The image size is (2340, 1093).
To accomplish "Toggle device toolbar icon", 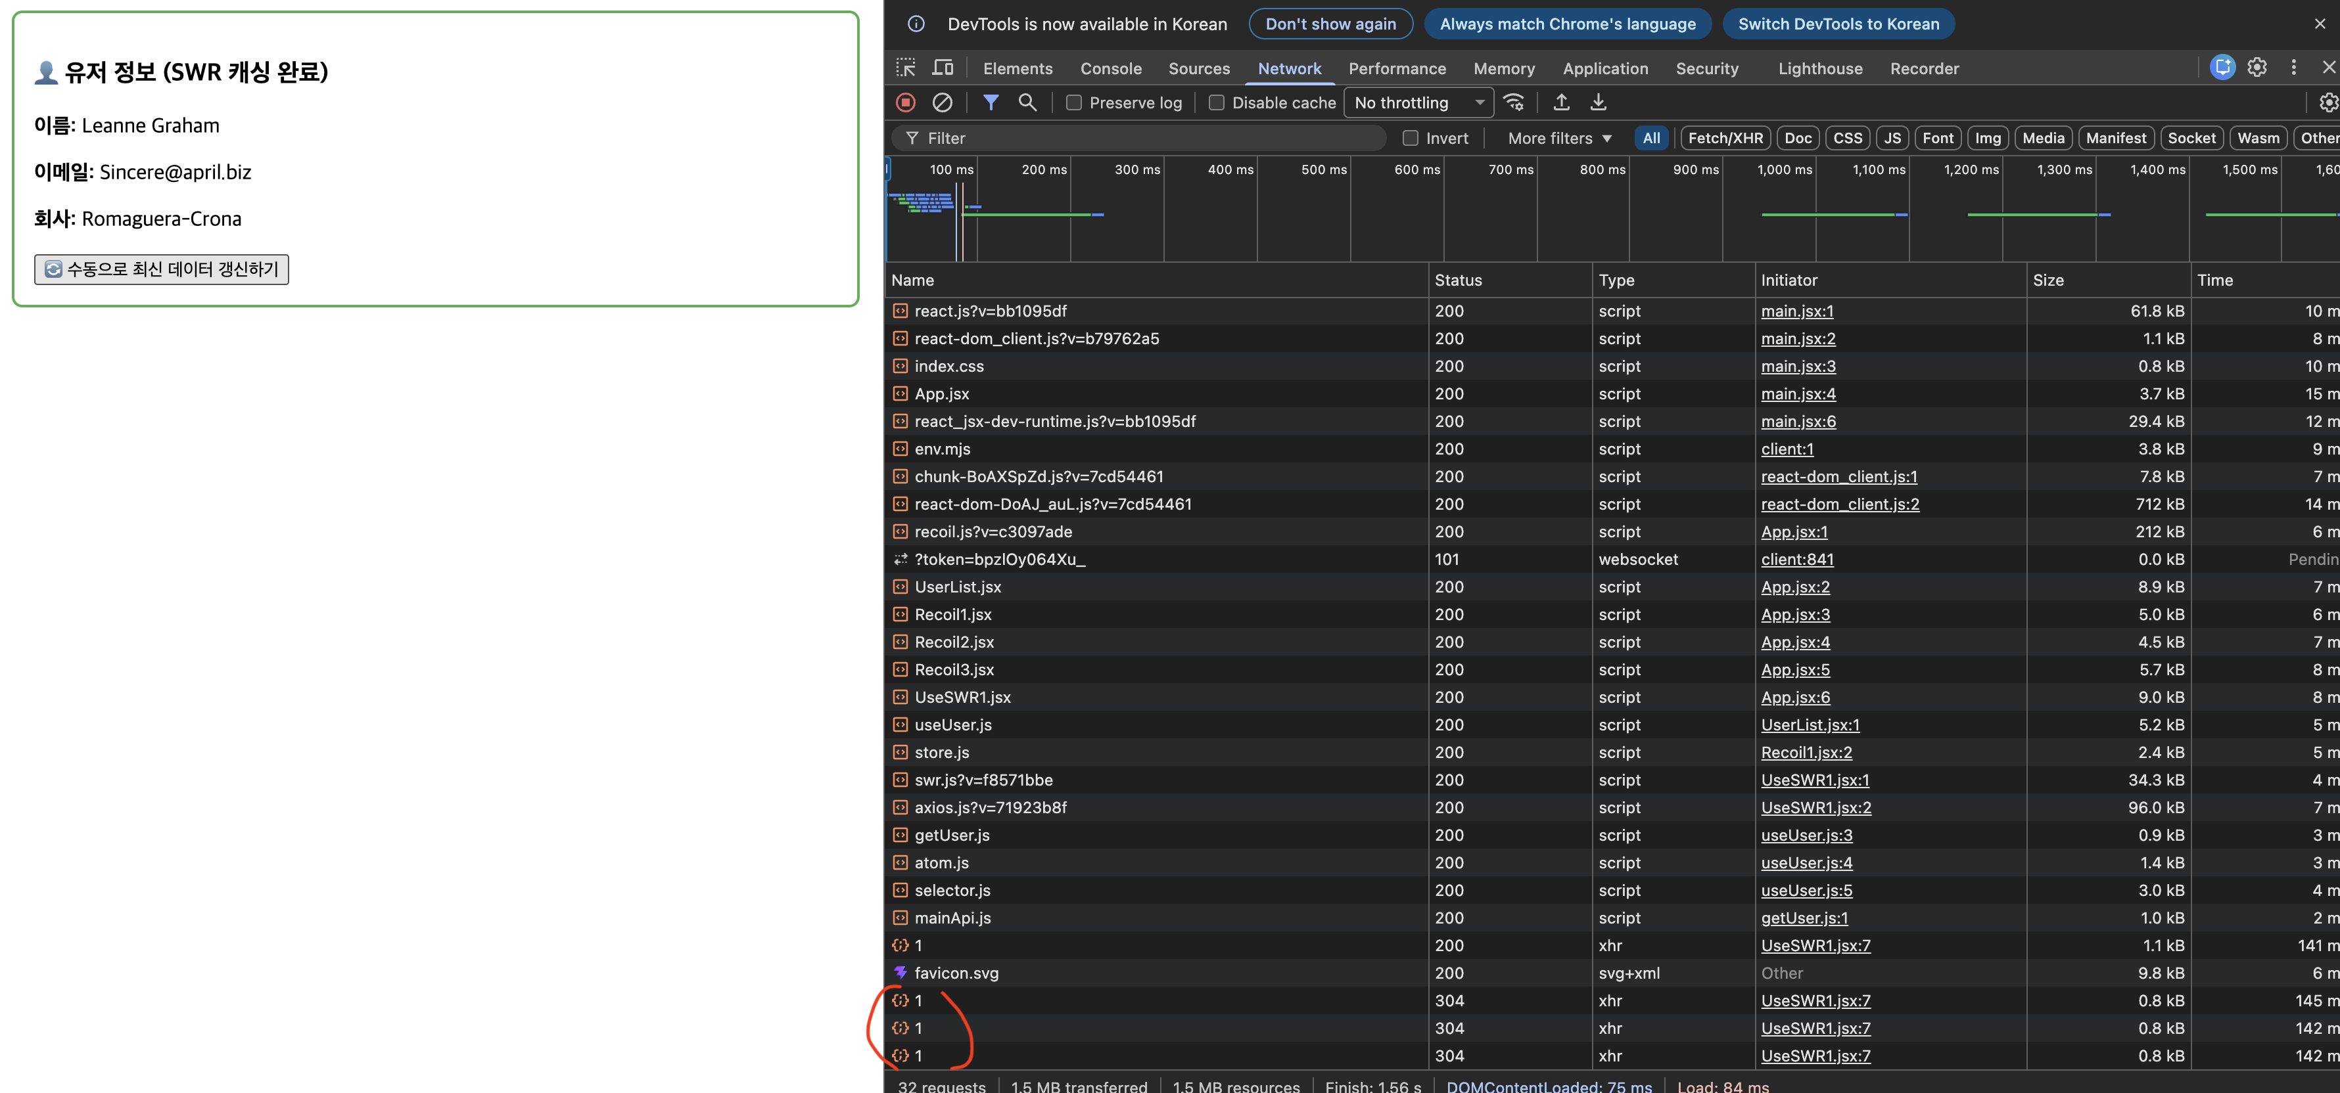I will (x=943, y=68).
